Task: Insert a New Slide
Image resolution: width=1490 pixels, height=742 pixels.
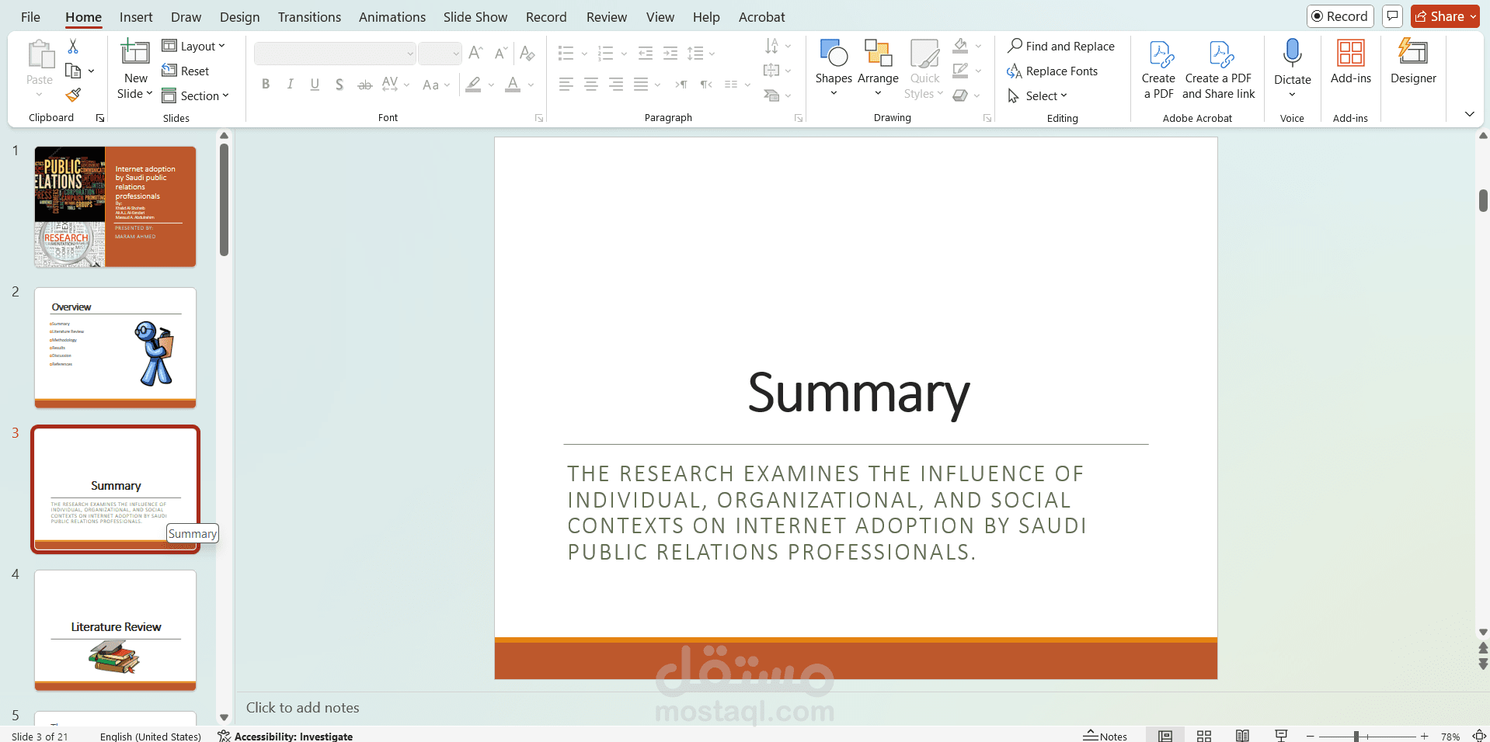Action: pos(135,70)
